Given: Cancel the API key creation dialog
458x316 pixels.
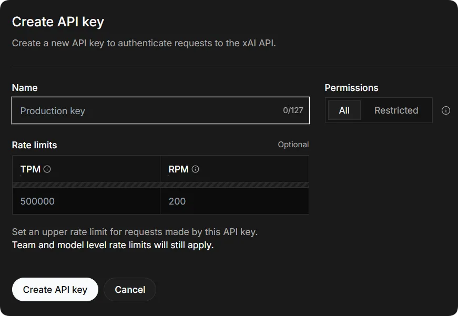Looking at the screenshot, I should point(130,290).
